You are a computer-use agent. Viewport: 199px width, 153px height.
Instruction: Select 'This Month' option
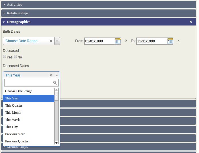(13, 113)
